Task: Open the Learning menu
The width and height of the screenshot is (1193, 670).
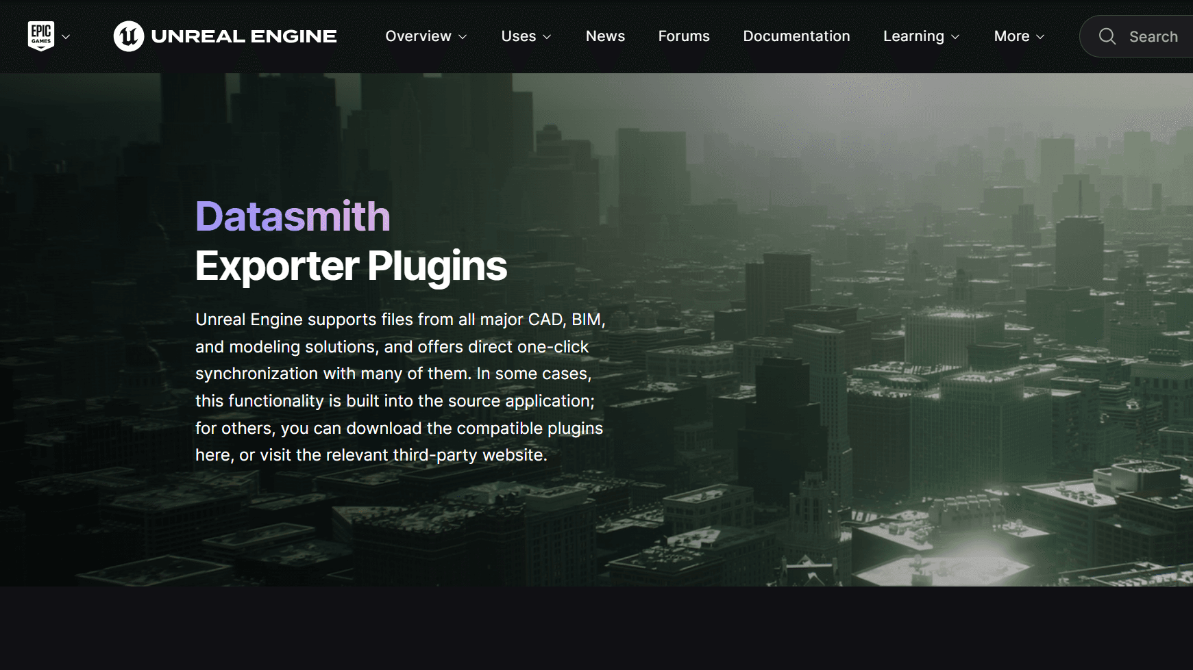Action: pyautogui.click(x=913, y=36)
